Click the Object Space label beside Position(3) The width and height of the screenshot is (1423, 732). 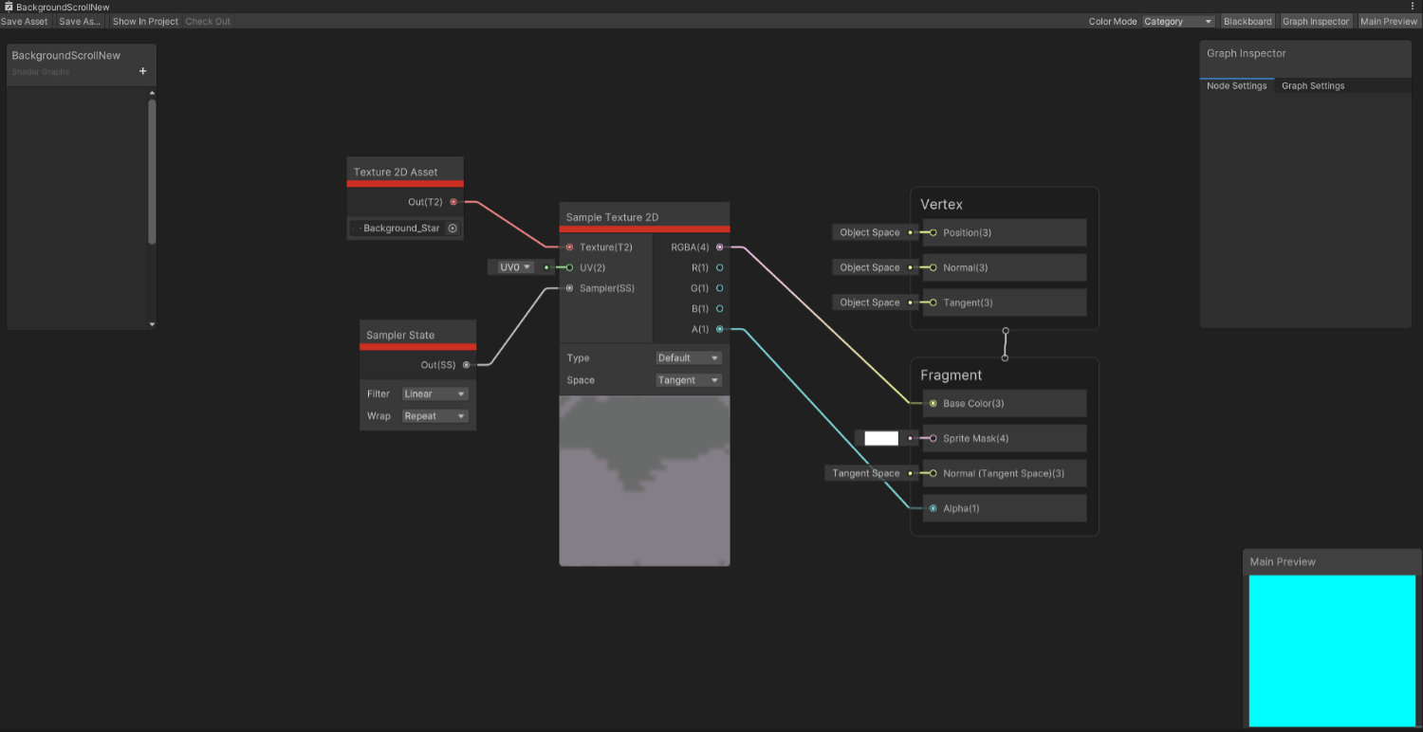pos(870,232)
